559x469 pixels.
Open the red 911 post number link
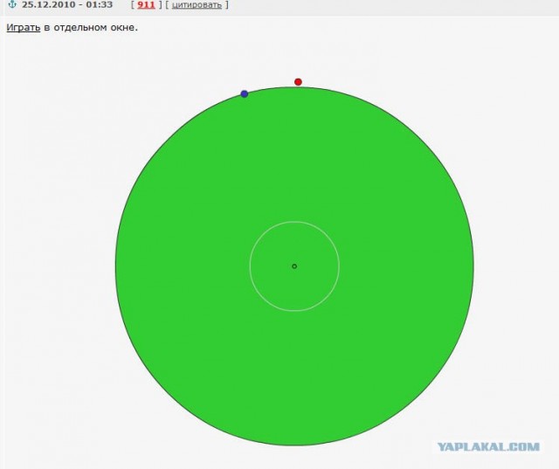[x=146, y=4]
